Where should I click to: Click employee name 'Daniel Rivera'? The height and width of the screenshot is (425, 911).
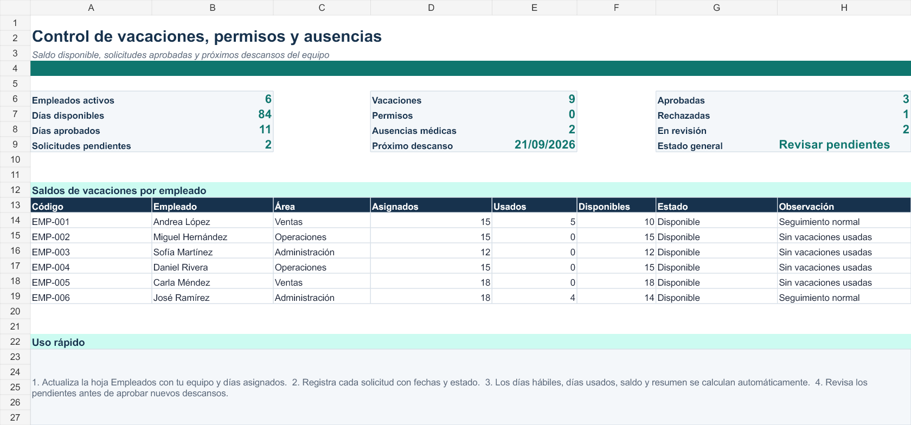tap(180, 267)
